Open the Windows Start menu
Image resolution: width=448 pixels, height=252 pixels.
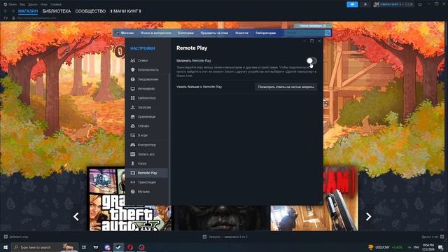coord(6,247)
